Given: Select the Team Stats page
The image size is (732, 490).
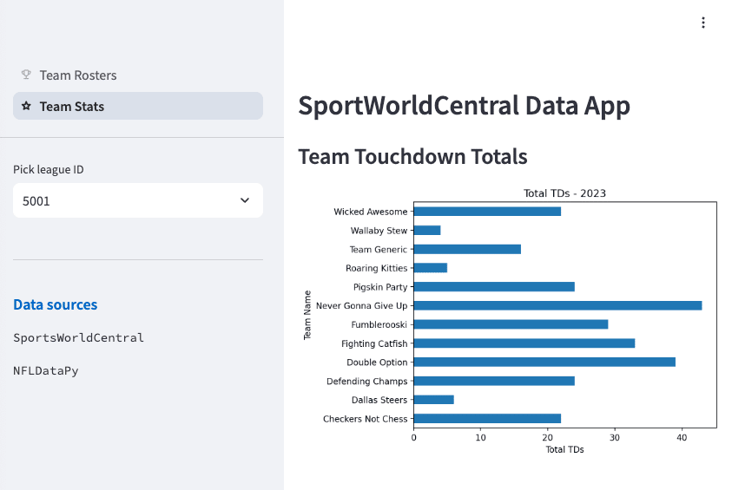Looking at the screenshot, I should (x=138, y=106).
